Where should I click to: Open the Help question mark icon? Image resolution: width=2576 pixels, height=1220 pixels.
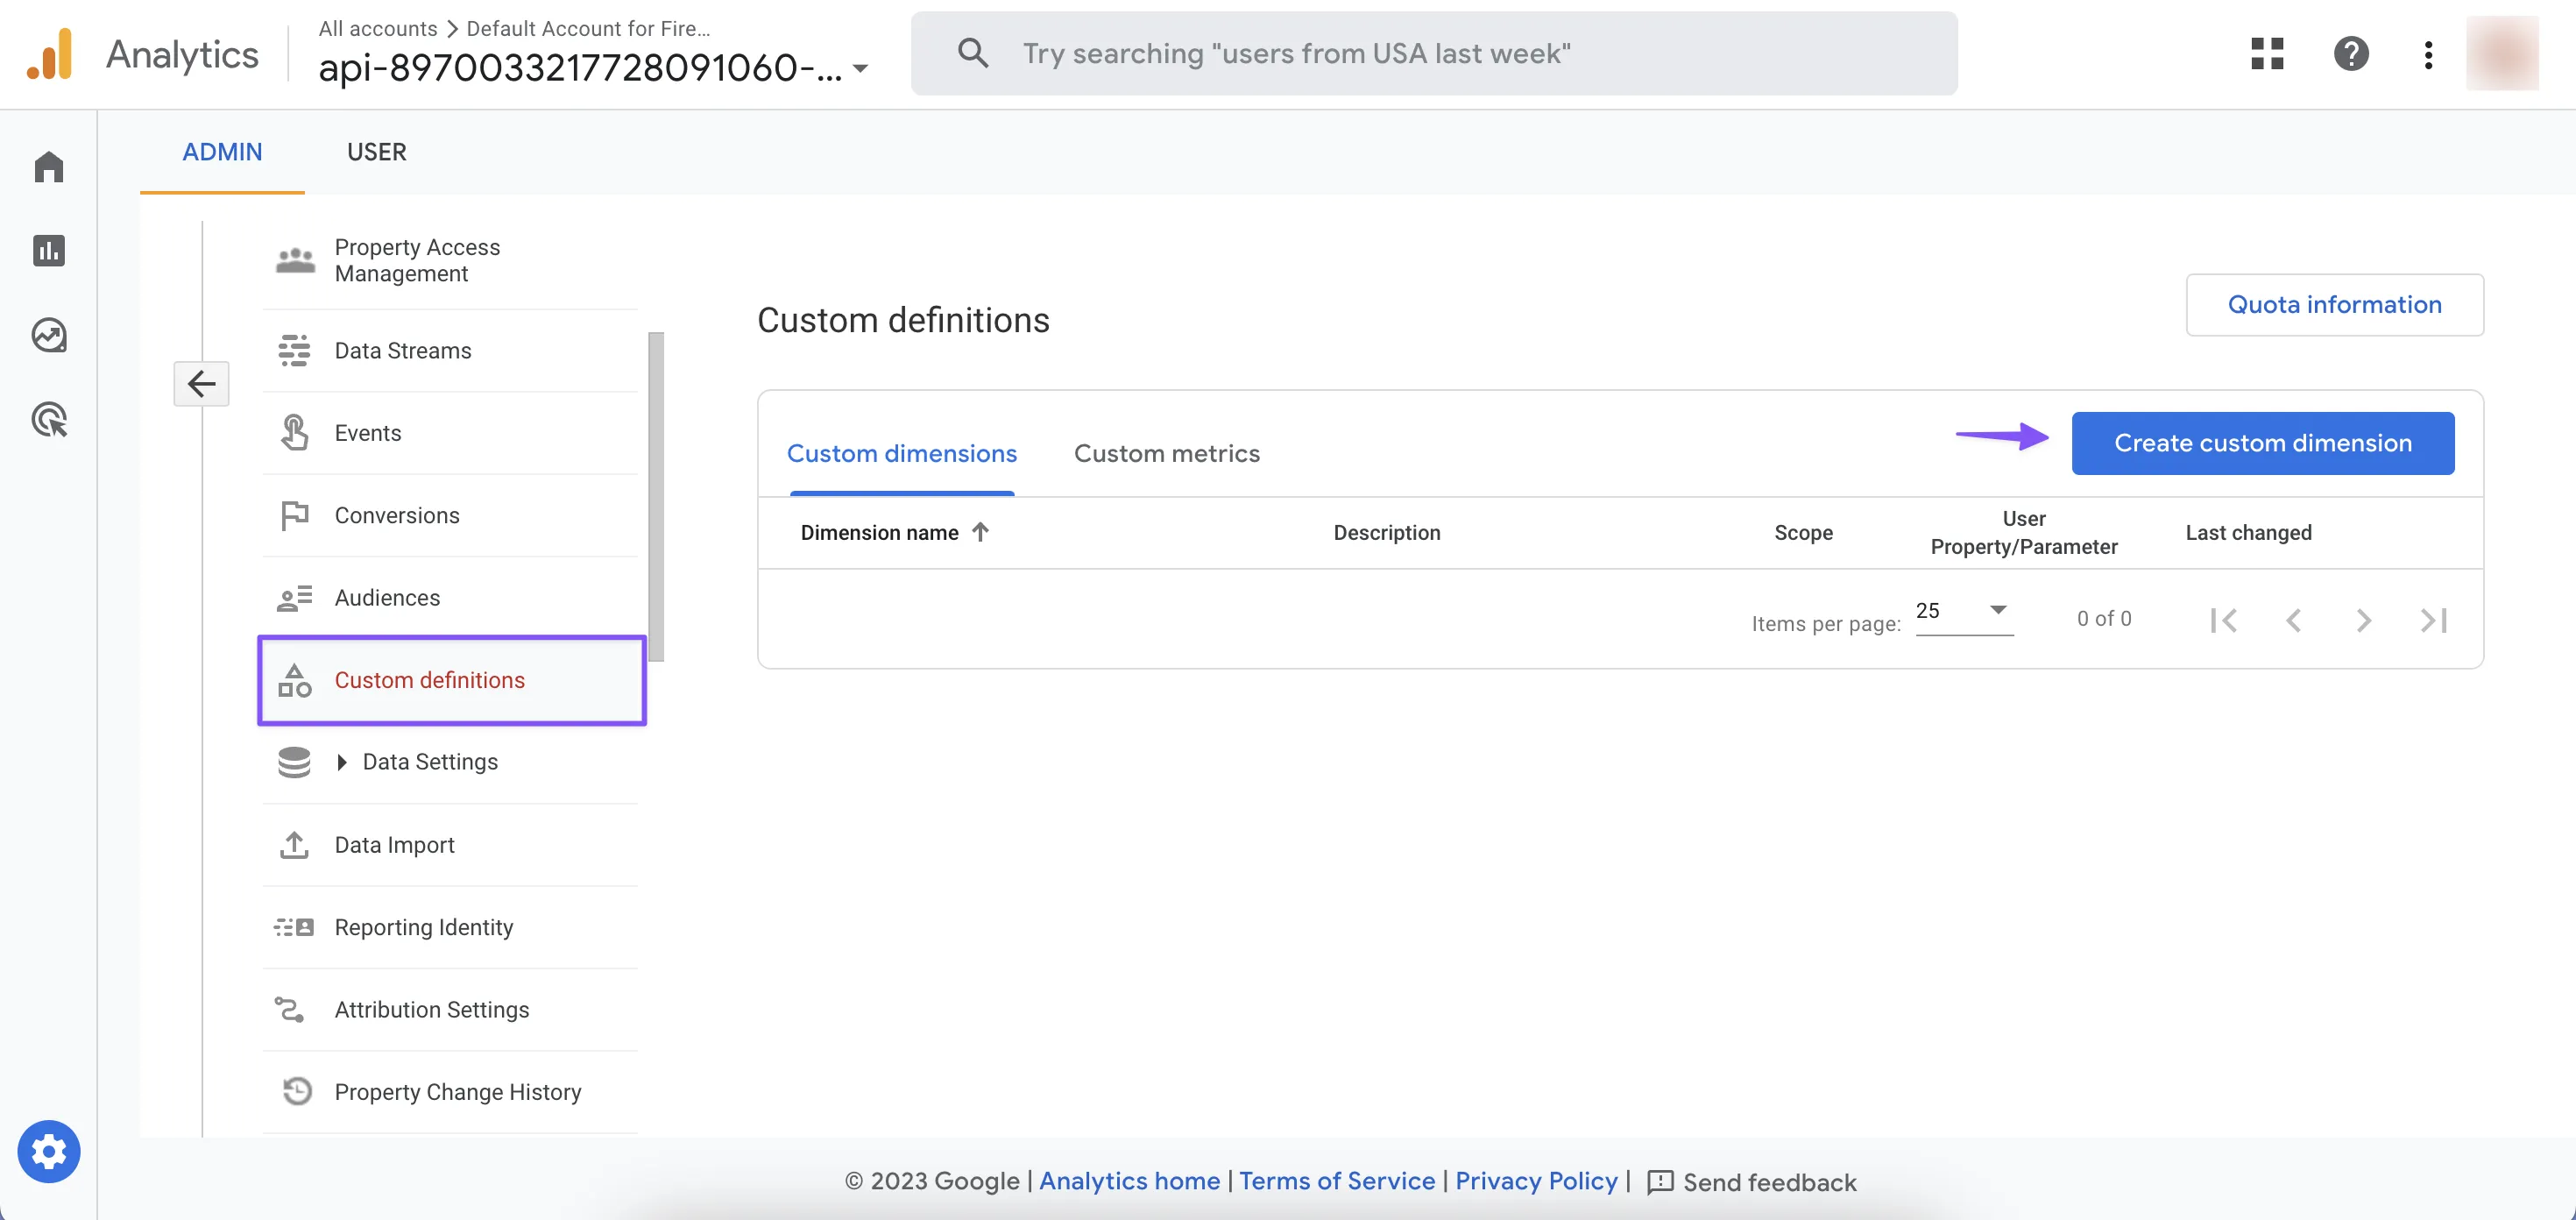2351,53
